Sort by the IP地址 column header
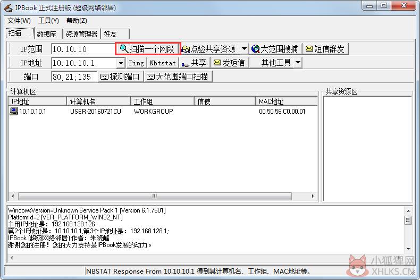This screenshot has width=420, height=280. [x=37, y=101]
